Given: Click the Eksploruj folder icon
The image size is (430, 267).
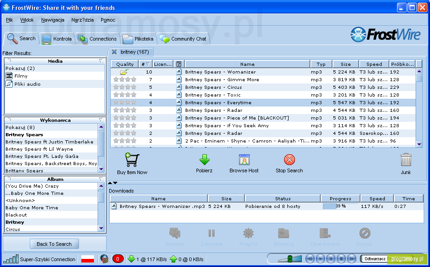Looking at the screenshot, I should pyautogui.click(x=284, y=233).
